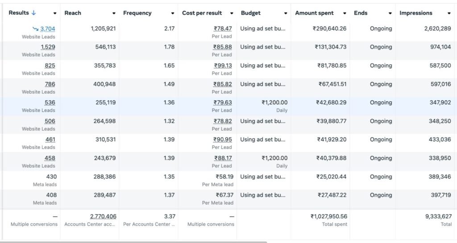Open the 3,704 Website Leads result link
This screenshot has height=243, width=457.
[x=48, y=29]
